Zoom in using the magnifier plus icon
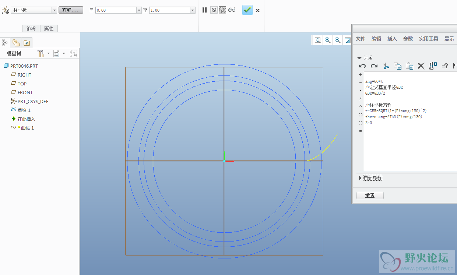Image resolution: width=457 pixels, height=275 pixels. tap(327, 40)
